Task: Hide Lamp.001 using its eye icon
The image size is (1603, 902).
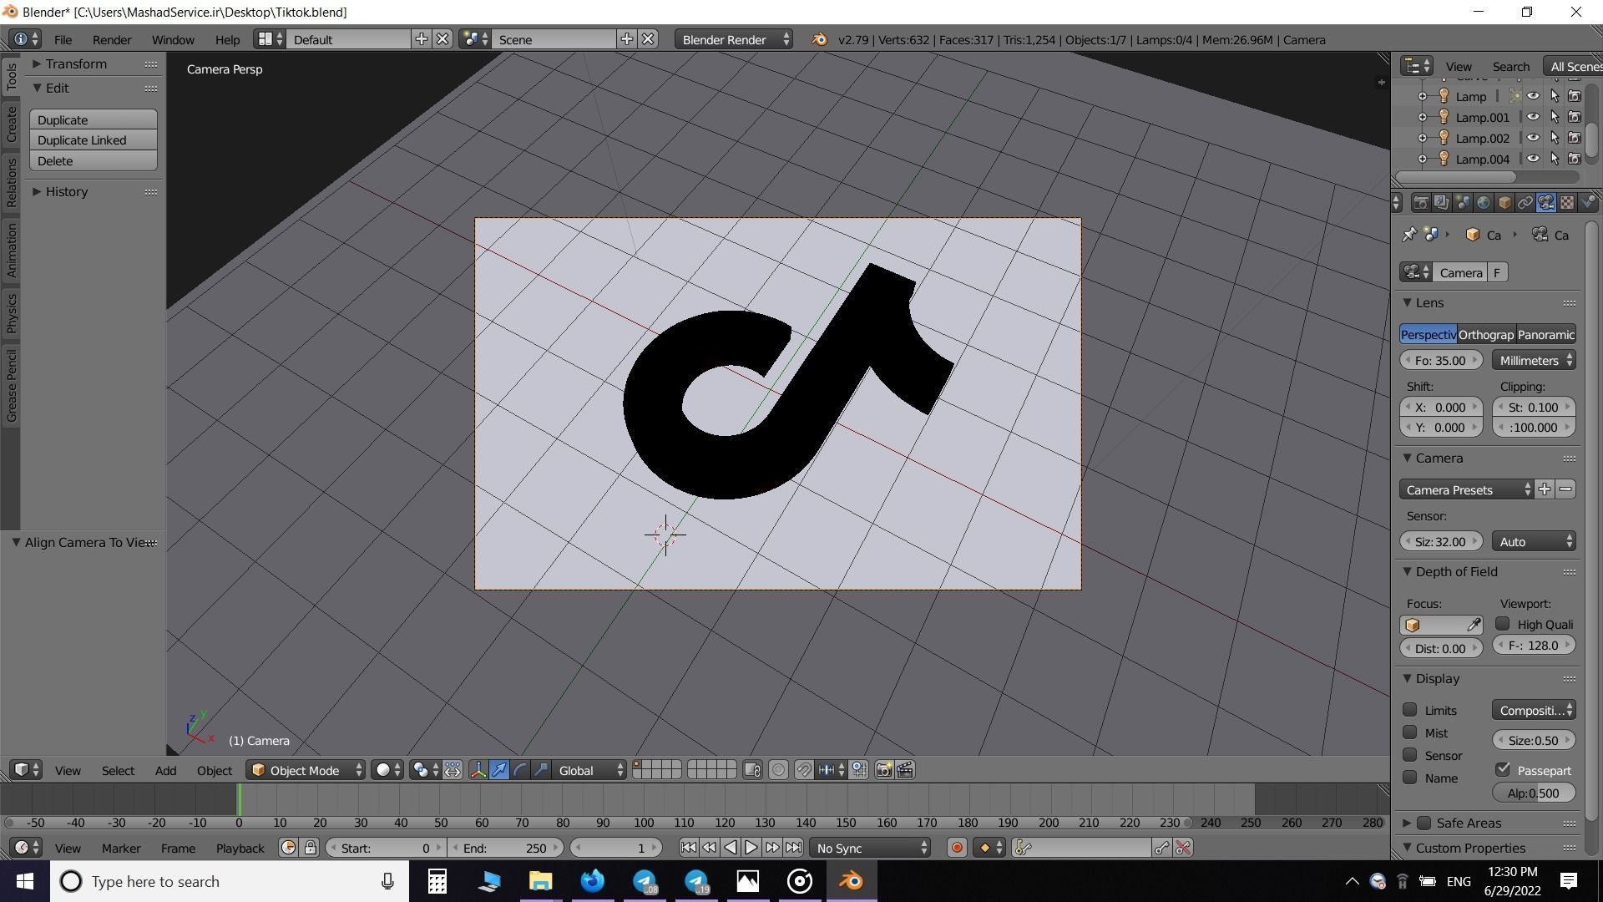Action: coord(1534,117)
